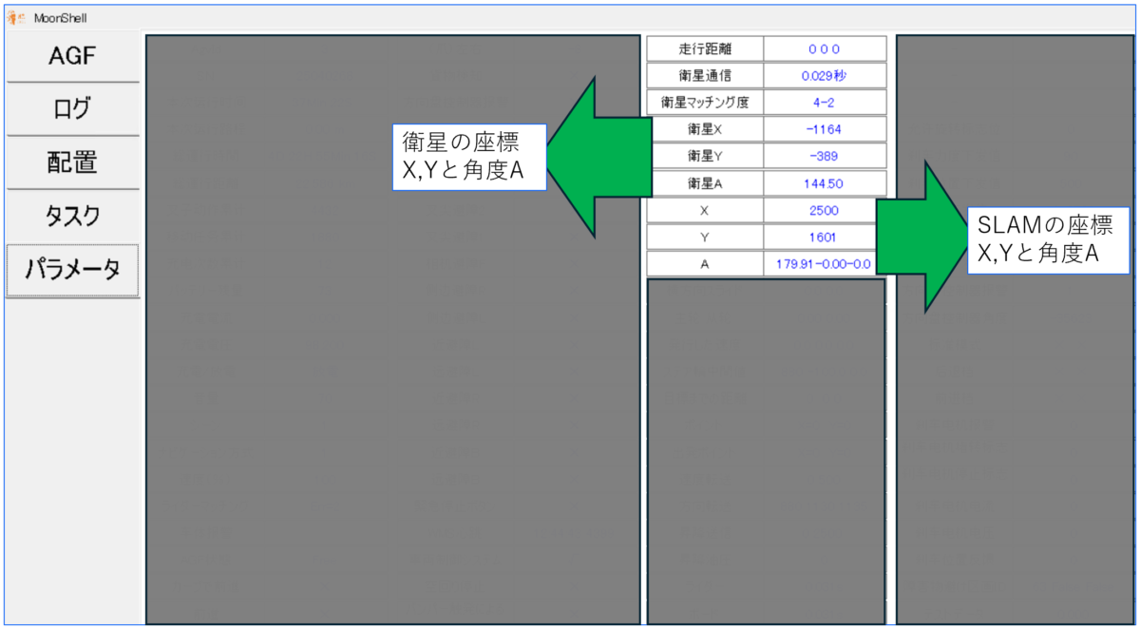Click the 衛星A value 144.50
Screen dimensions: 1140x628
pos(824,183)
